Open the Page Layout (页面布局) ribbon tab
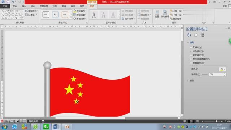Viewport: 231px width, 130px height. pyautogui.click(x=44, y=6)
